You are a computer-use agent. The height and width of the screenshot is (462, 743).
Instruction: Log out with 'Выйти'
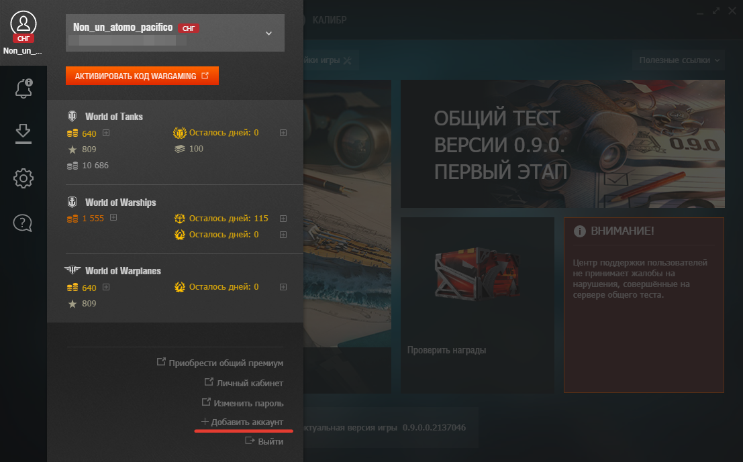tap(264, 441)
